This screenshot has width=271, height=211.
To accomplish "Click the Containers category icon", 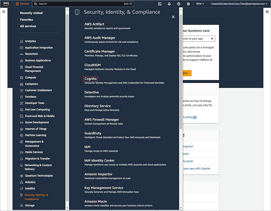I will coord(21,84).
